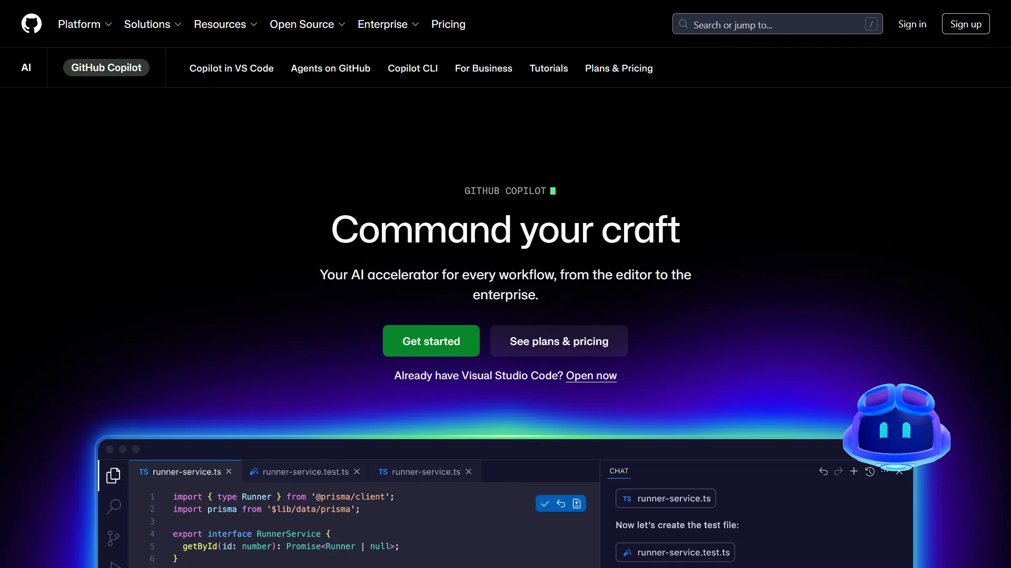Close the runner-service.test.ts tab

357,471
